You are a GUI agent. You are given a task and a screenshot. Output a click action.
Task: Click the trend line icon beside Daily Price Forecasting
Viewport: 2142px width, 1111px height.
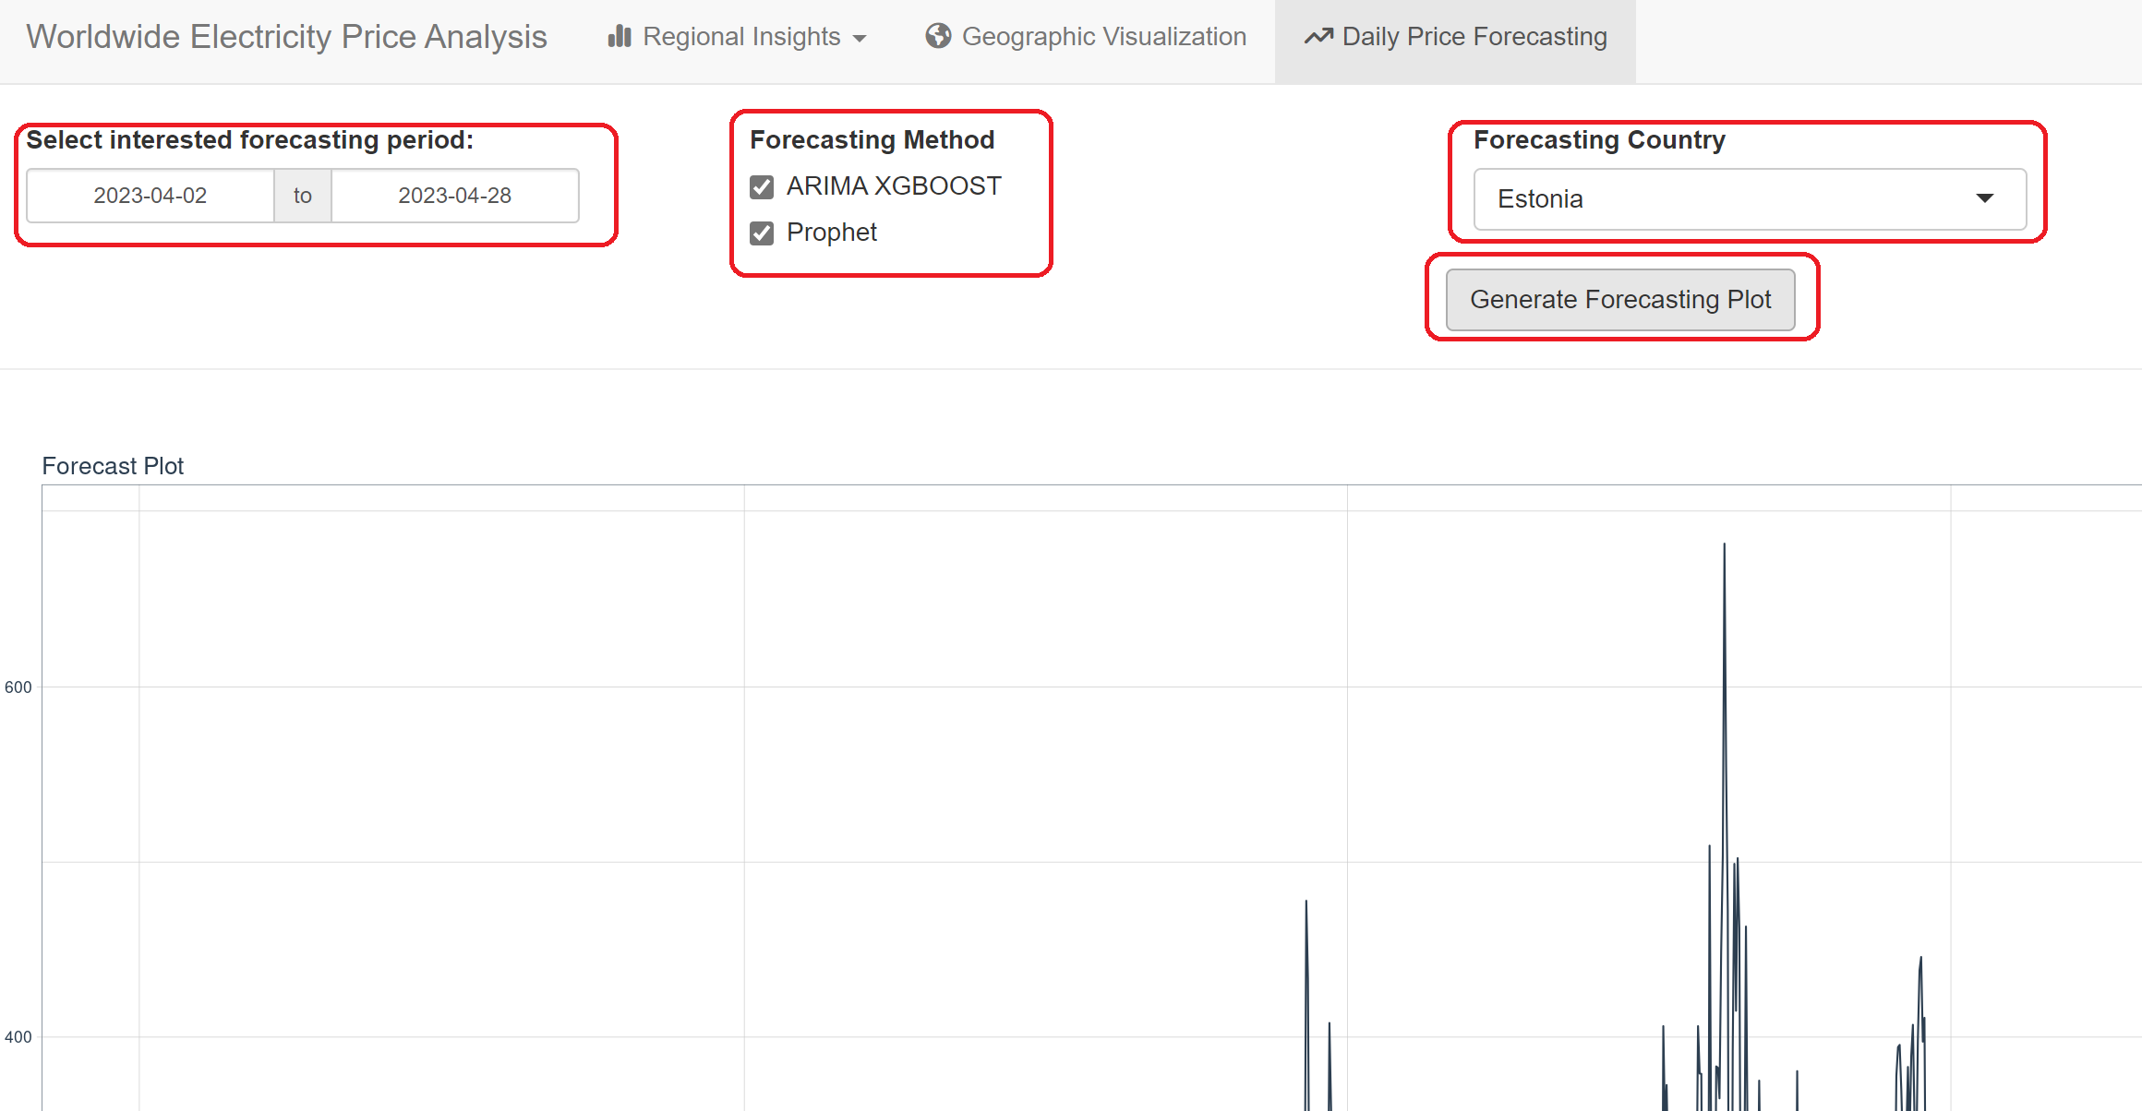pos(1318,36)
